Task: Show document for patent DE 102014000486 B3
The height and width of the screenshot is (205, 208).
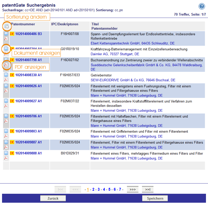Action: (x=6, y=33)
